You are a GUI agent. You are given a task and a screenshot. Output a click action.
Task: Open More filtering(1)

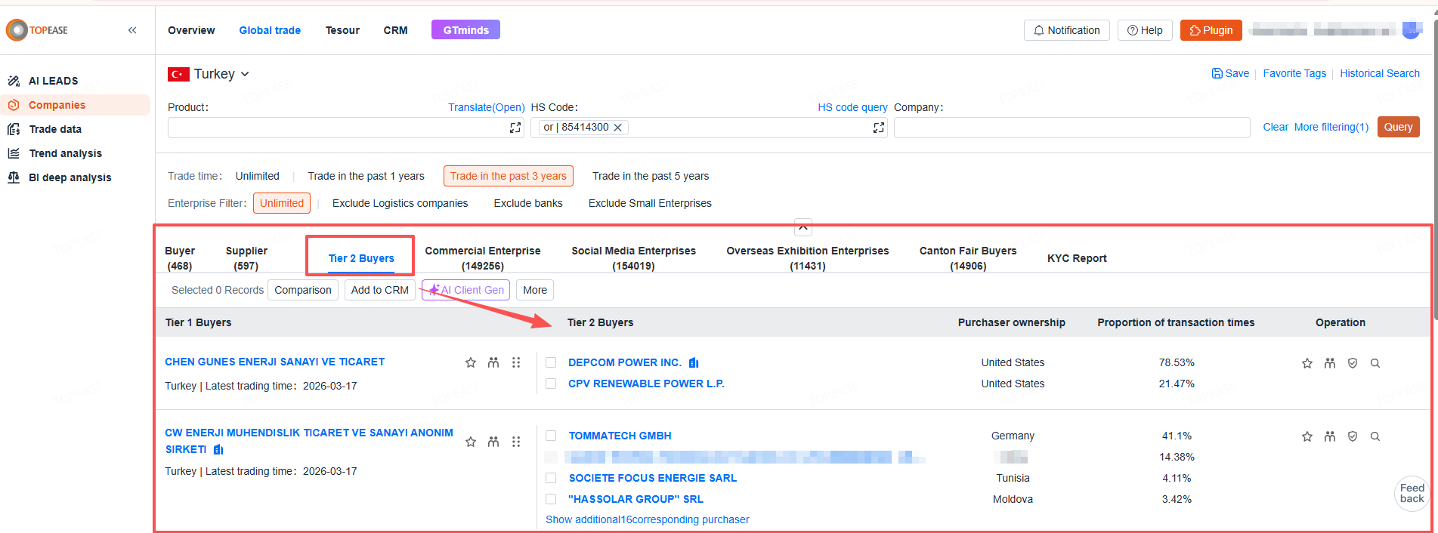(1331, 127)
